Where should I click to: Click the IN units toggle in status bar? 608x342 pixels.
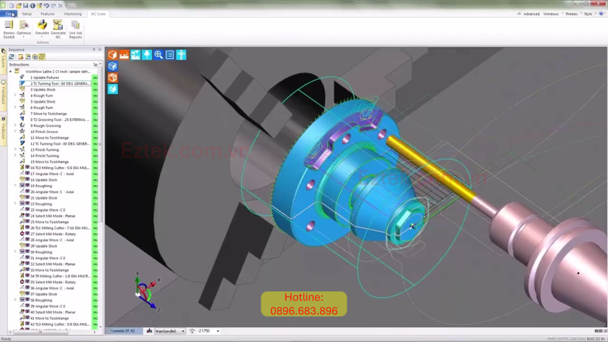(602, 339)
